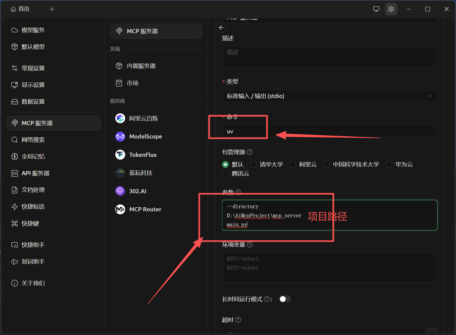Click the 网络搜索 magnifier icon
Screen dimensions: 456x335
coord(15,140)
